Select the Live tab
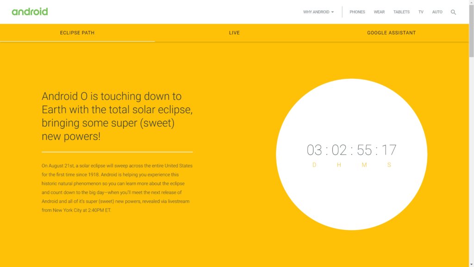The width and height of the screenshot is (474, 267). tap(234, 33)
